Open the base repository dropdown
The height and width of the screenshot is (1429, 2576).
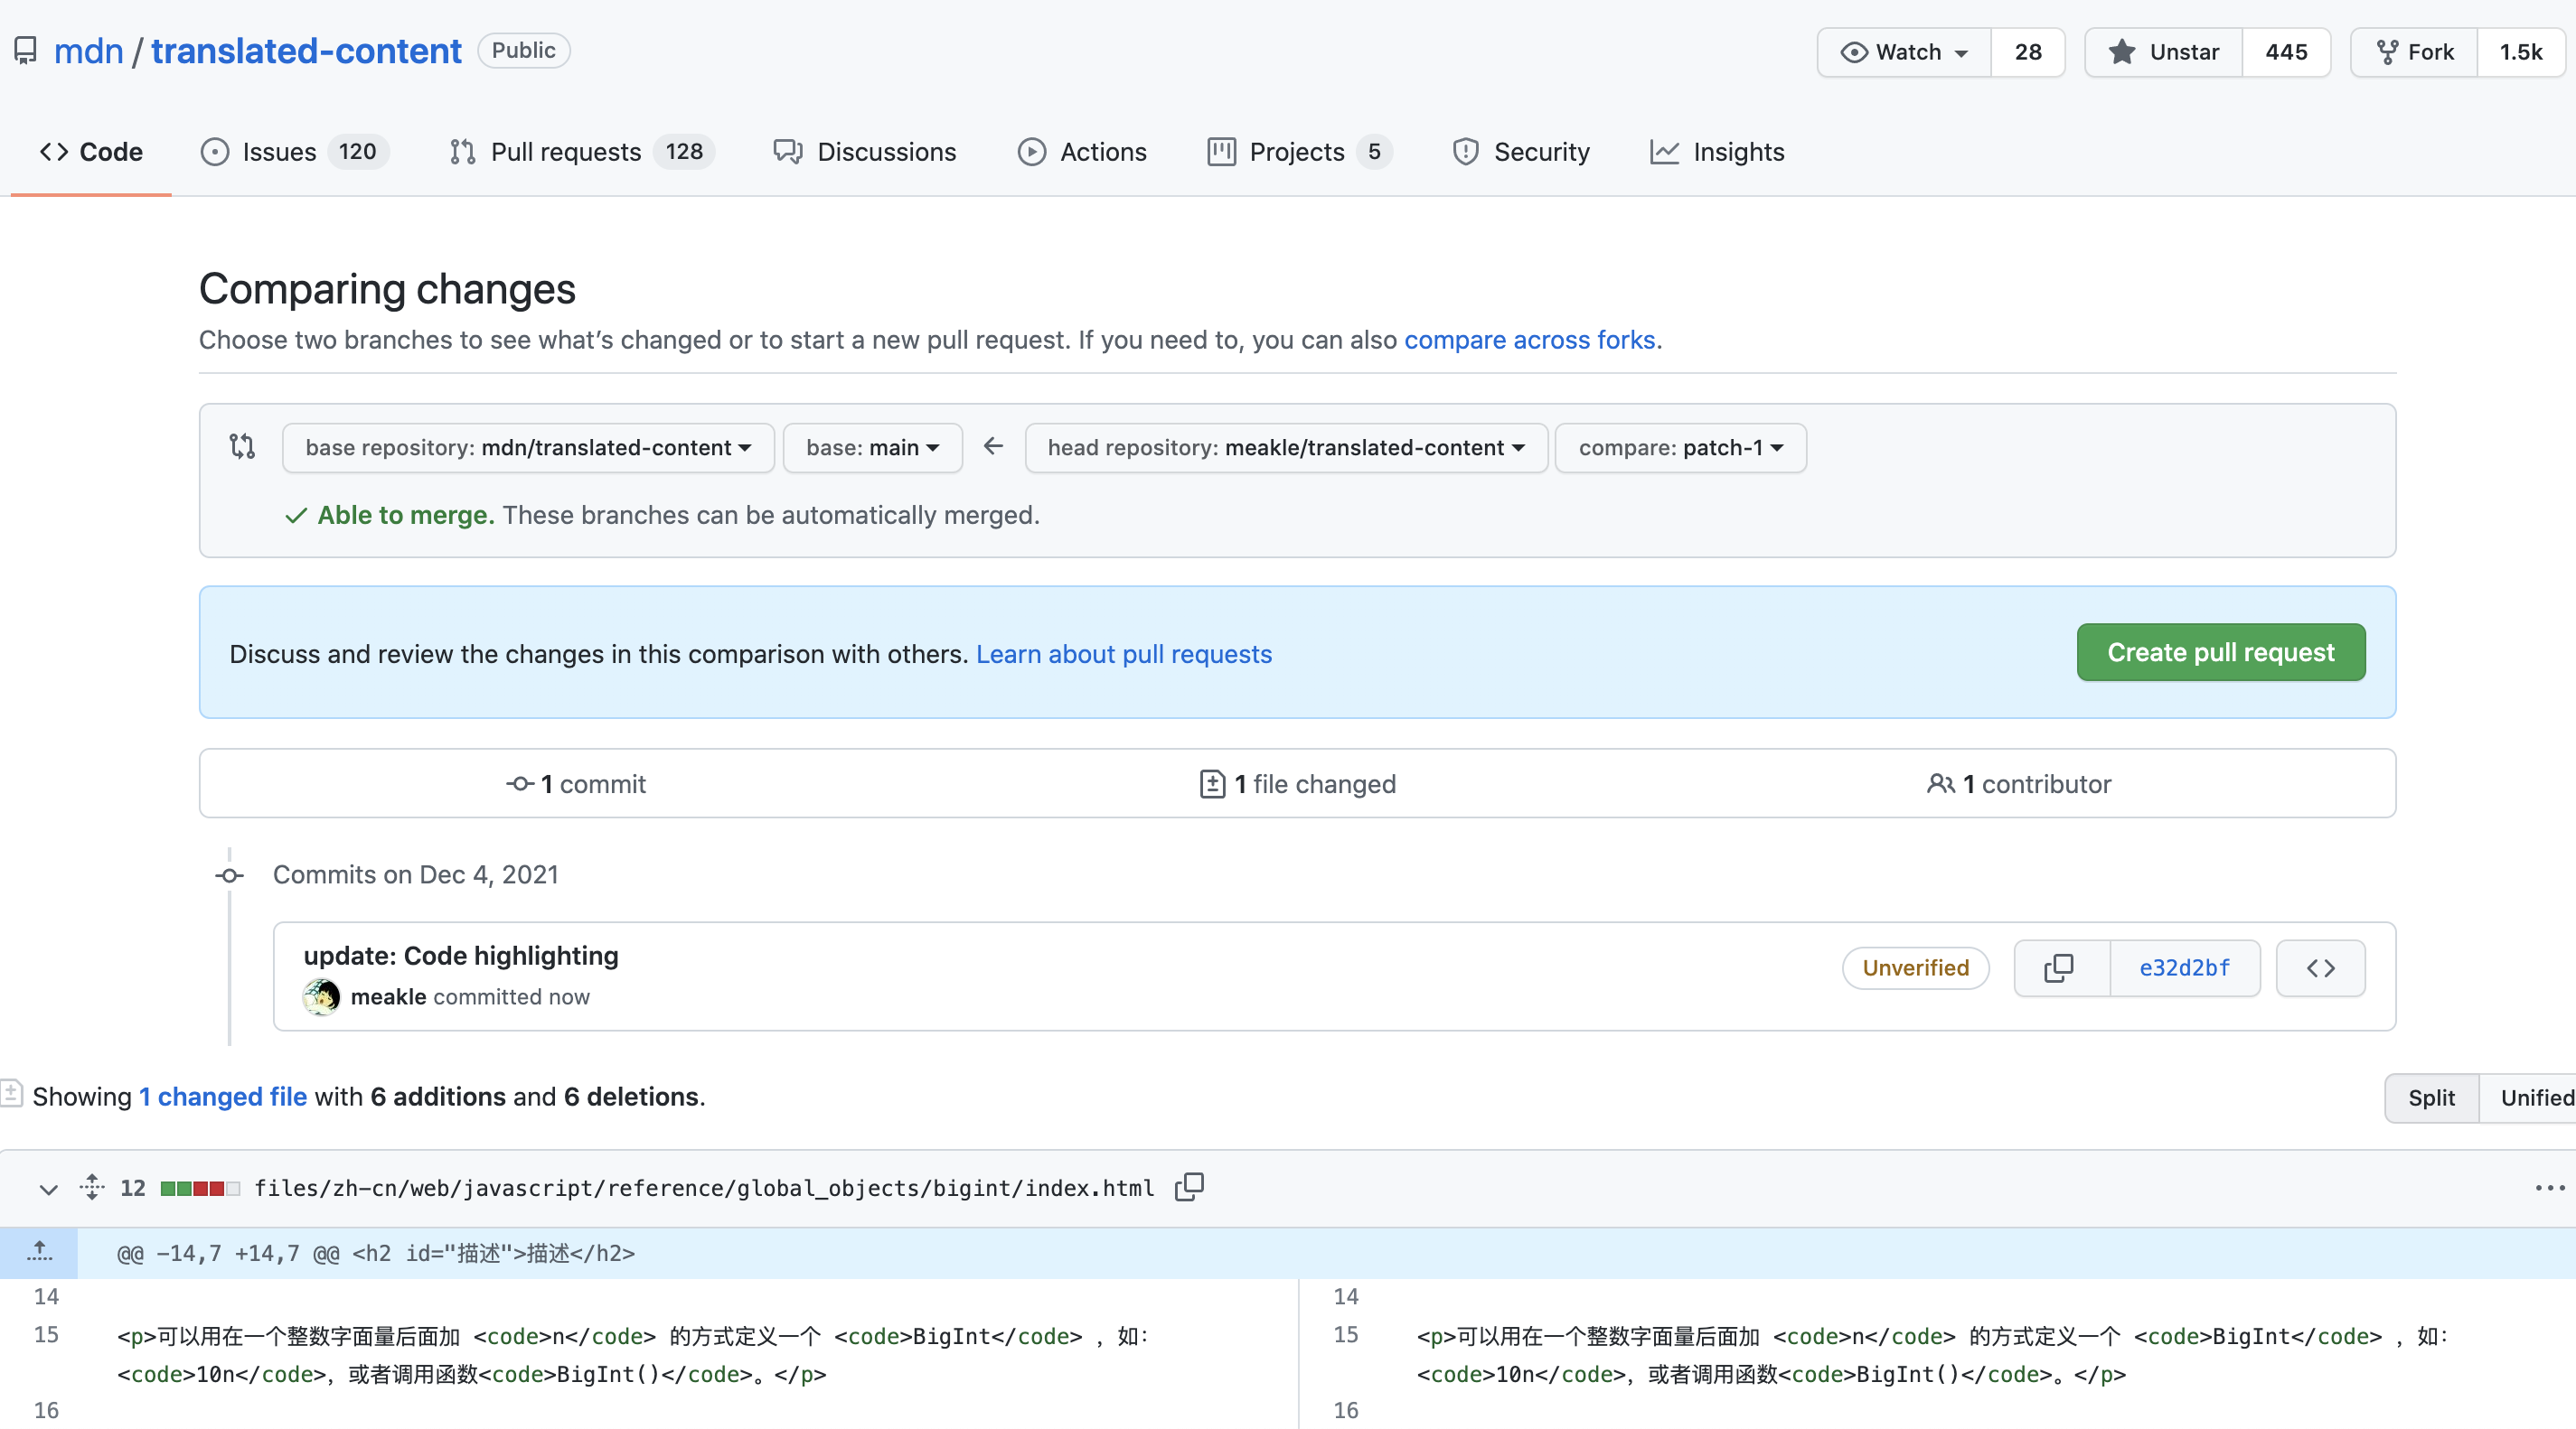tap(528, 448)
